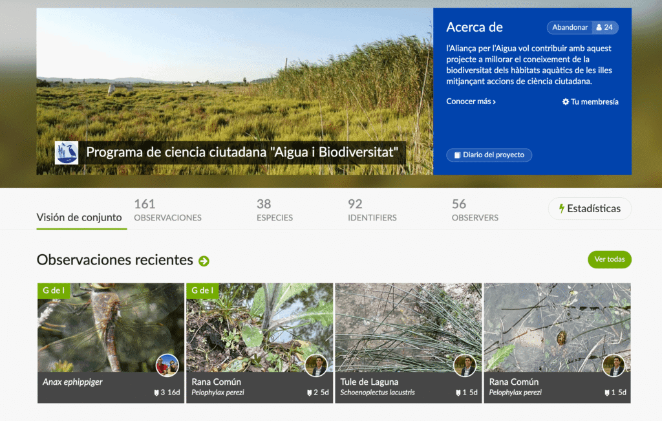
Task: Click the green arrow beside Observaciones recientes
Action: click(204, 261)
